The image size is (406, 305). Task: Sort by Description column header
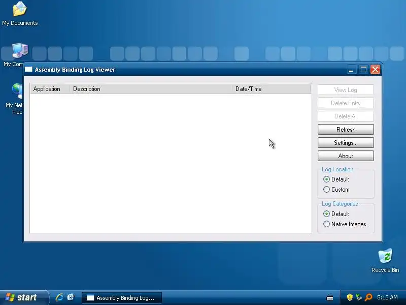(151, 89)
